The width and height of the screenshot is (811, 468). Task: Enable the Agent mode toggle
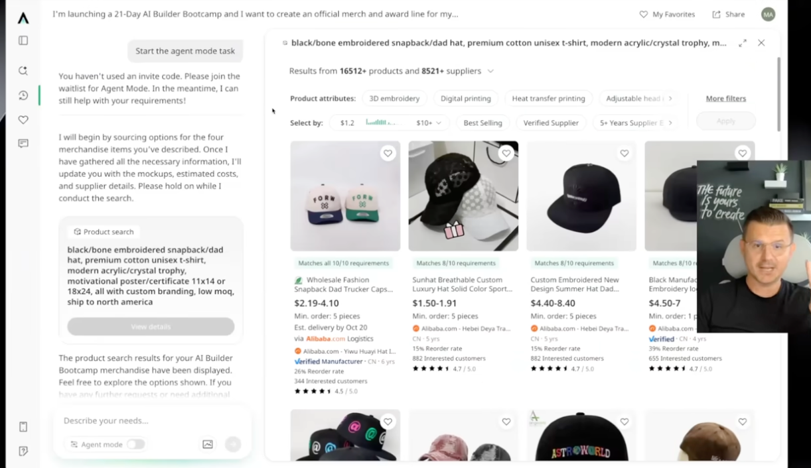[136, 444]
